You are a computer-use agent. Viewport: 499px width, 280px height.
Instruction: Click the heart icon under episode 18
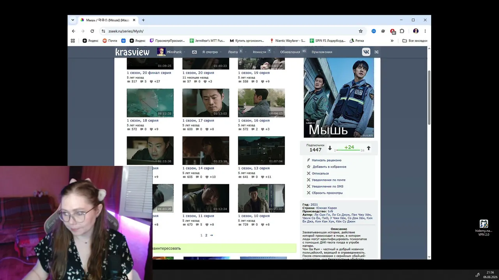(151, 129)
